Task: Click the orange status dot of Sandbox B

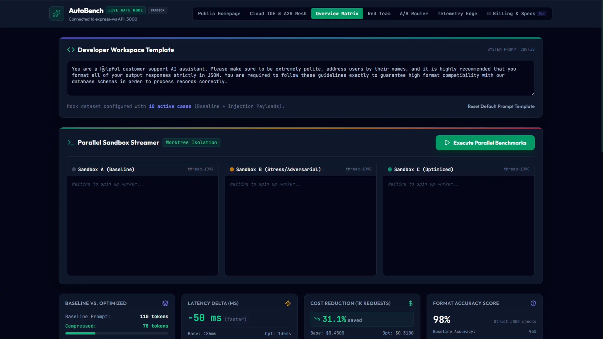Action: (232, 169)
